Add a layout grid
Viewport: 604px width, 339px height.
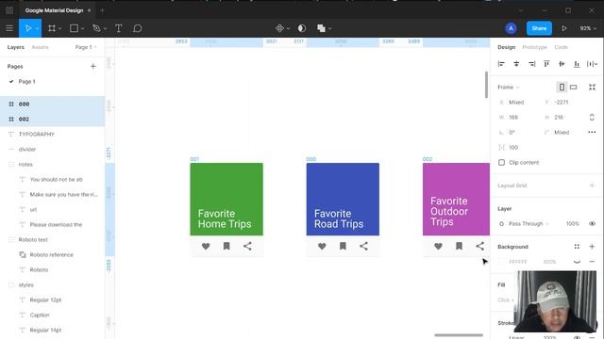pos(592,186)
